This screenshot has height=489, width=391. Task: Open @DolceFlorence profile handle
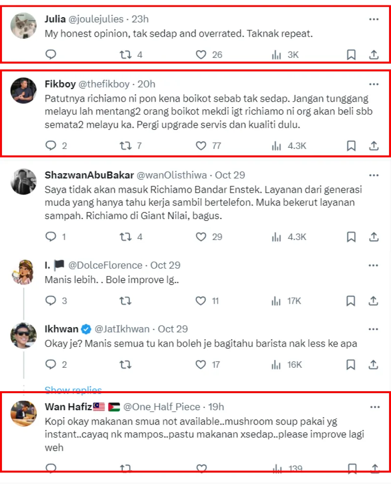click(x=105, y=266)
